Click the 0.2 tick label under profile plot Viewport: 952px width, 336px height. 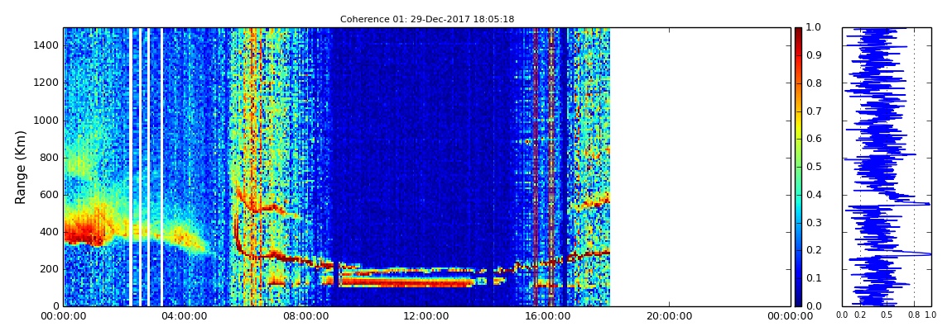pyautogui.click(x=860, y=315)
